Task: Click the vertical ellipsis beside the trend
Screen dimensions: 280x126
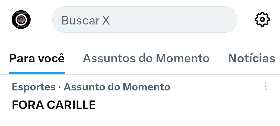Action: coord(265,86)
